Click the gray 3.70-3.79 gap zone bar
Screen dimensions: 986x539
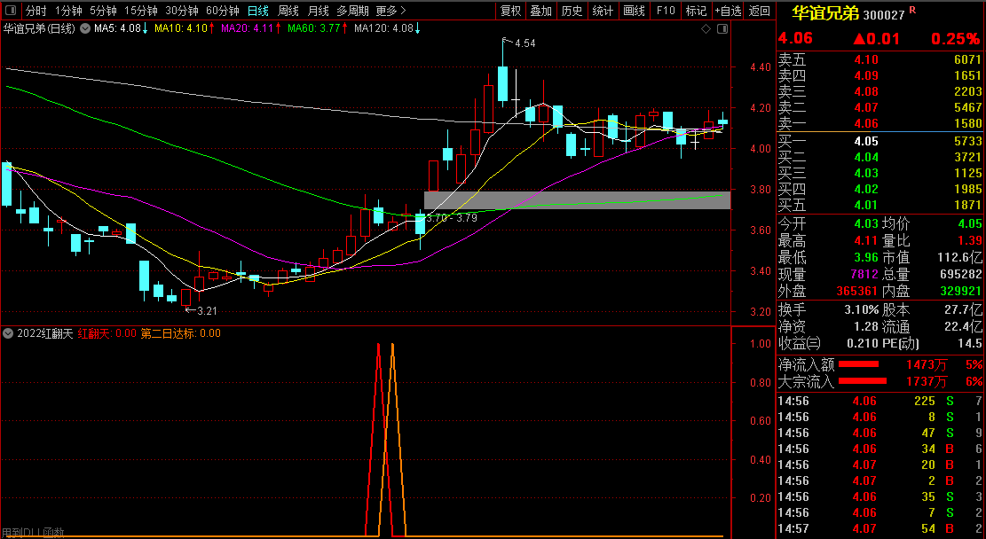[x=577, y=200]
